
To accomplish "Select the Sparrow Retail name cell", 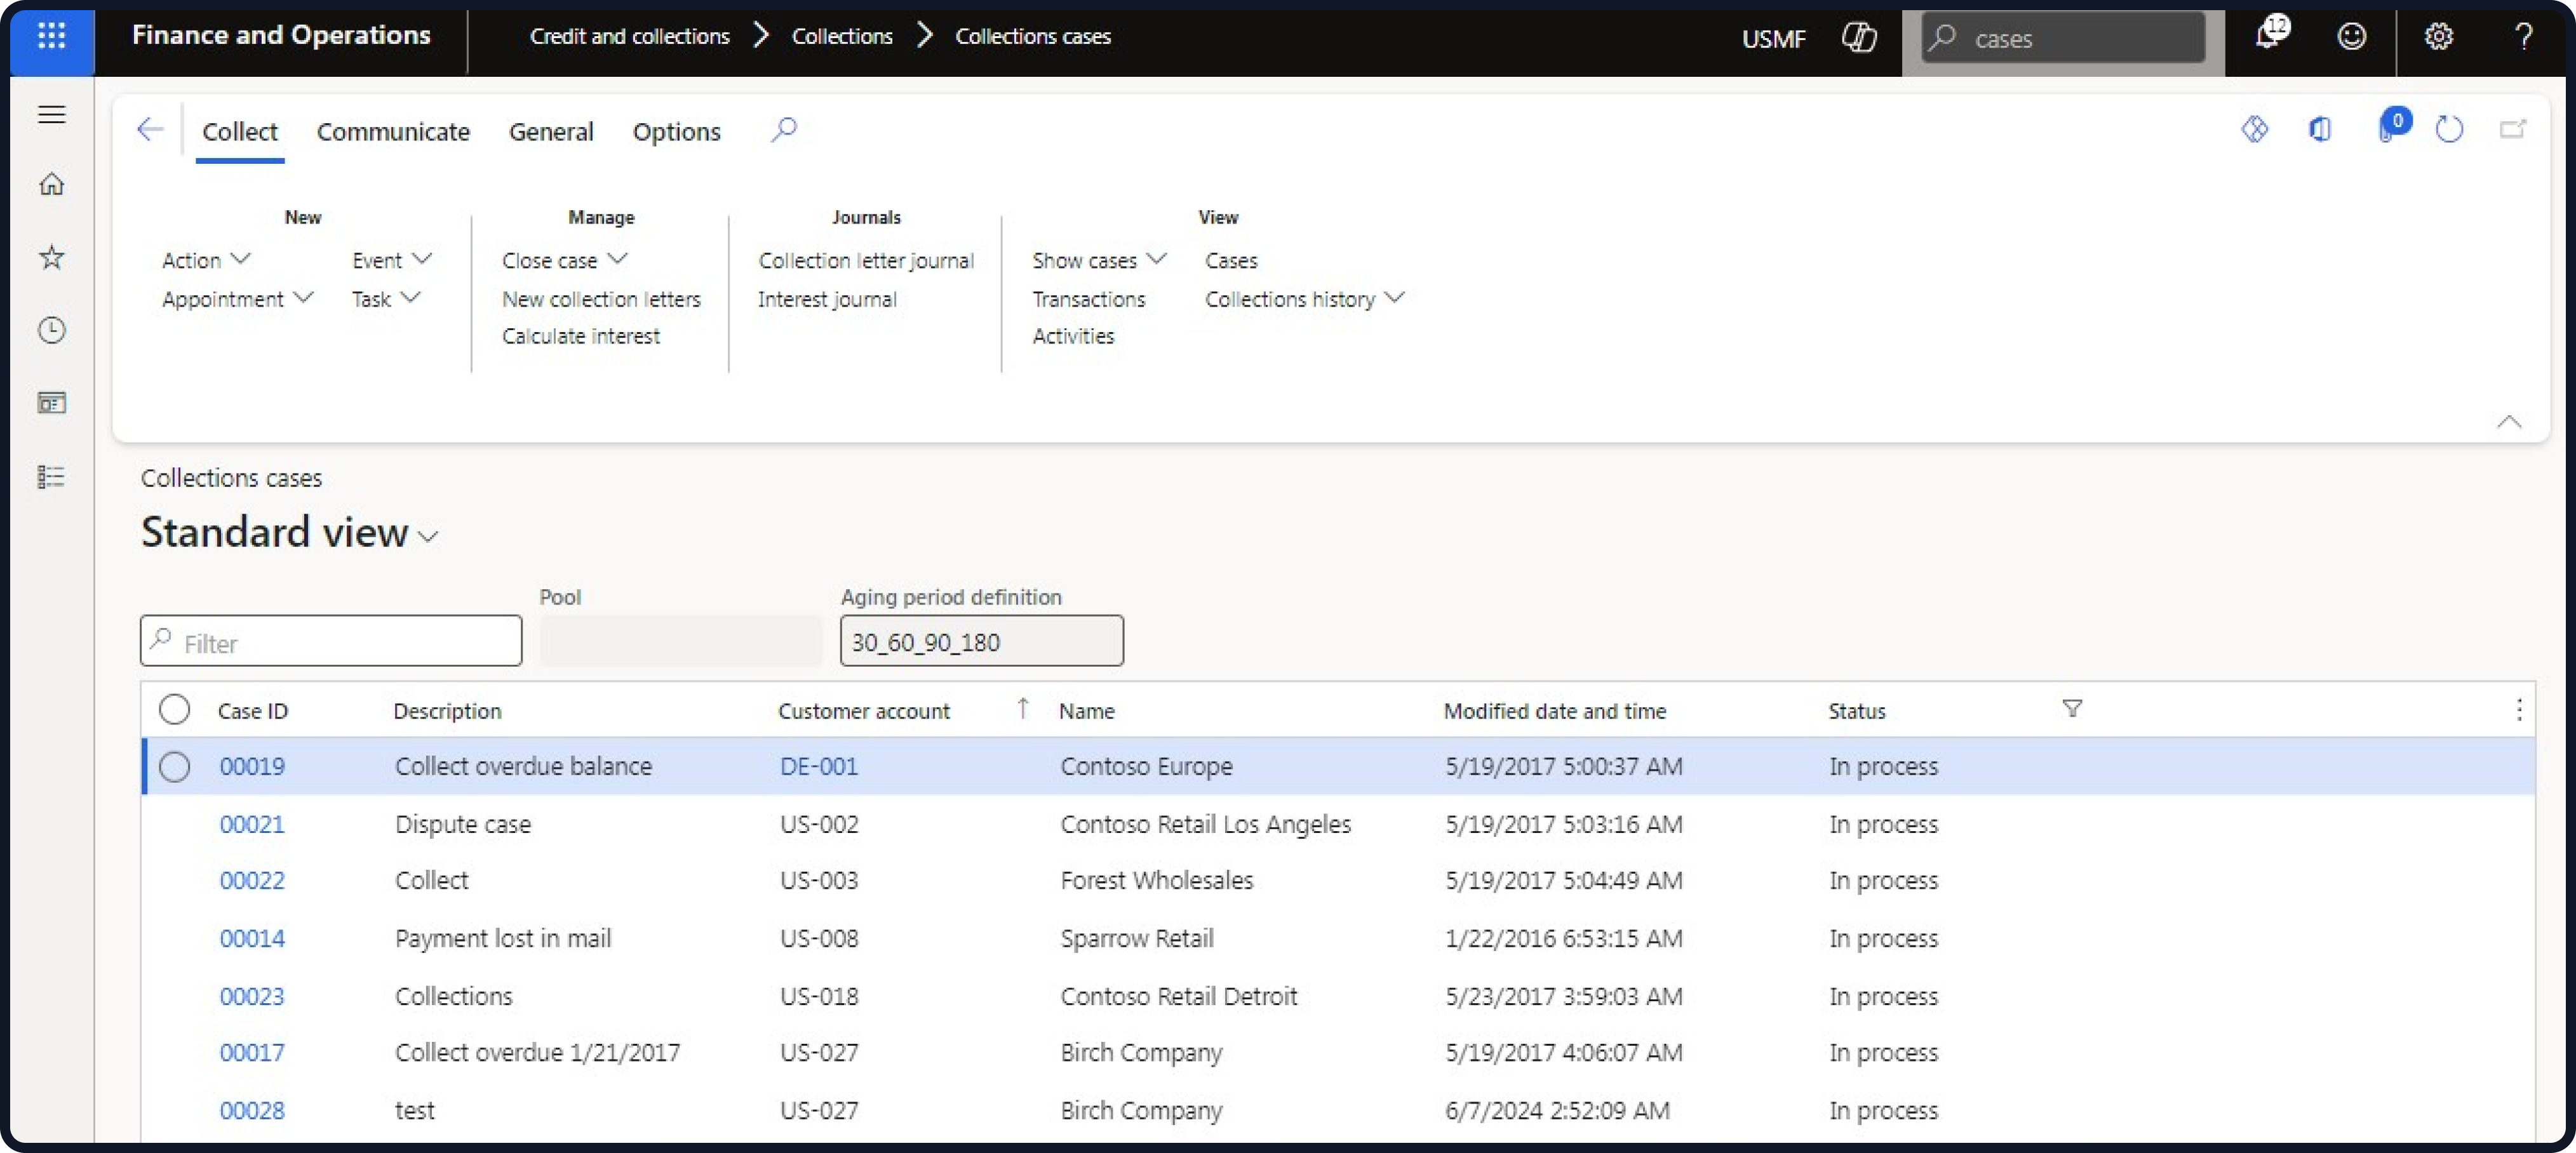I will 1136,938.
